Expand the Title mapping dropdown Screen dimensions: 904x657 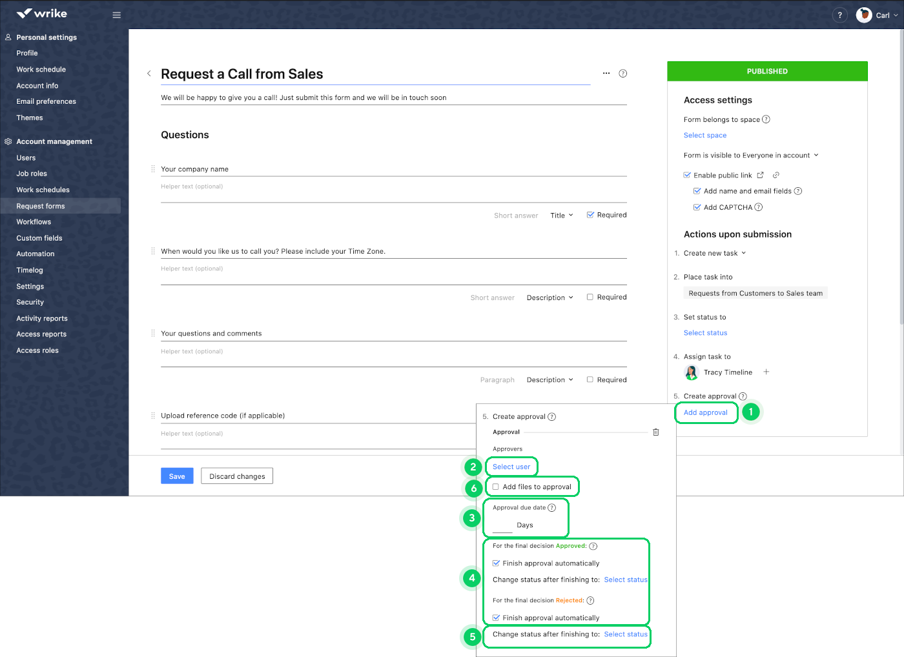tap(561, 216)
